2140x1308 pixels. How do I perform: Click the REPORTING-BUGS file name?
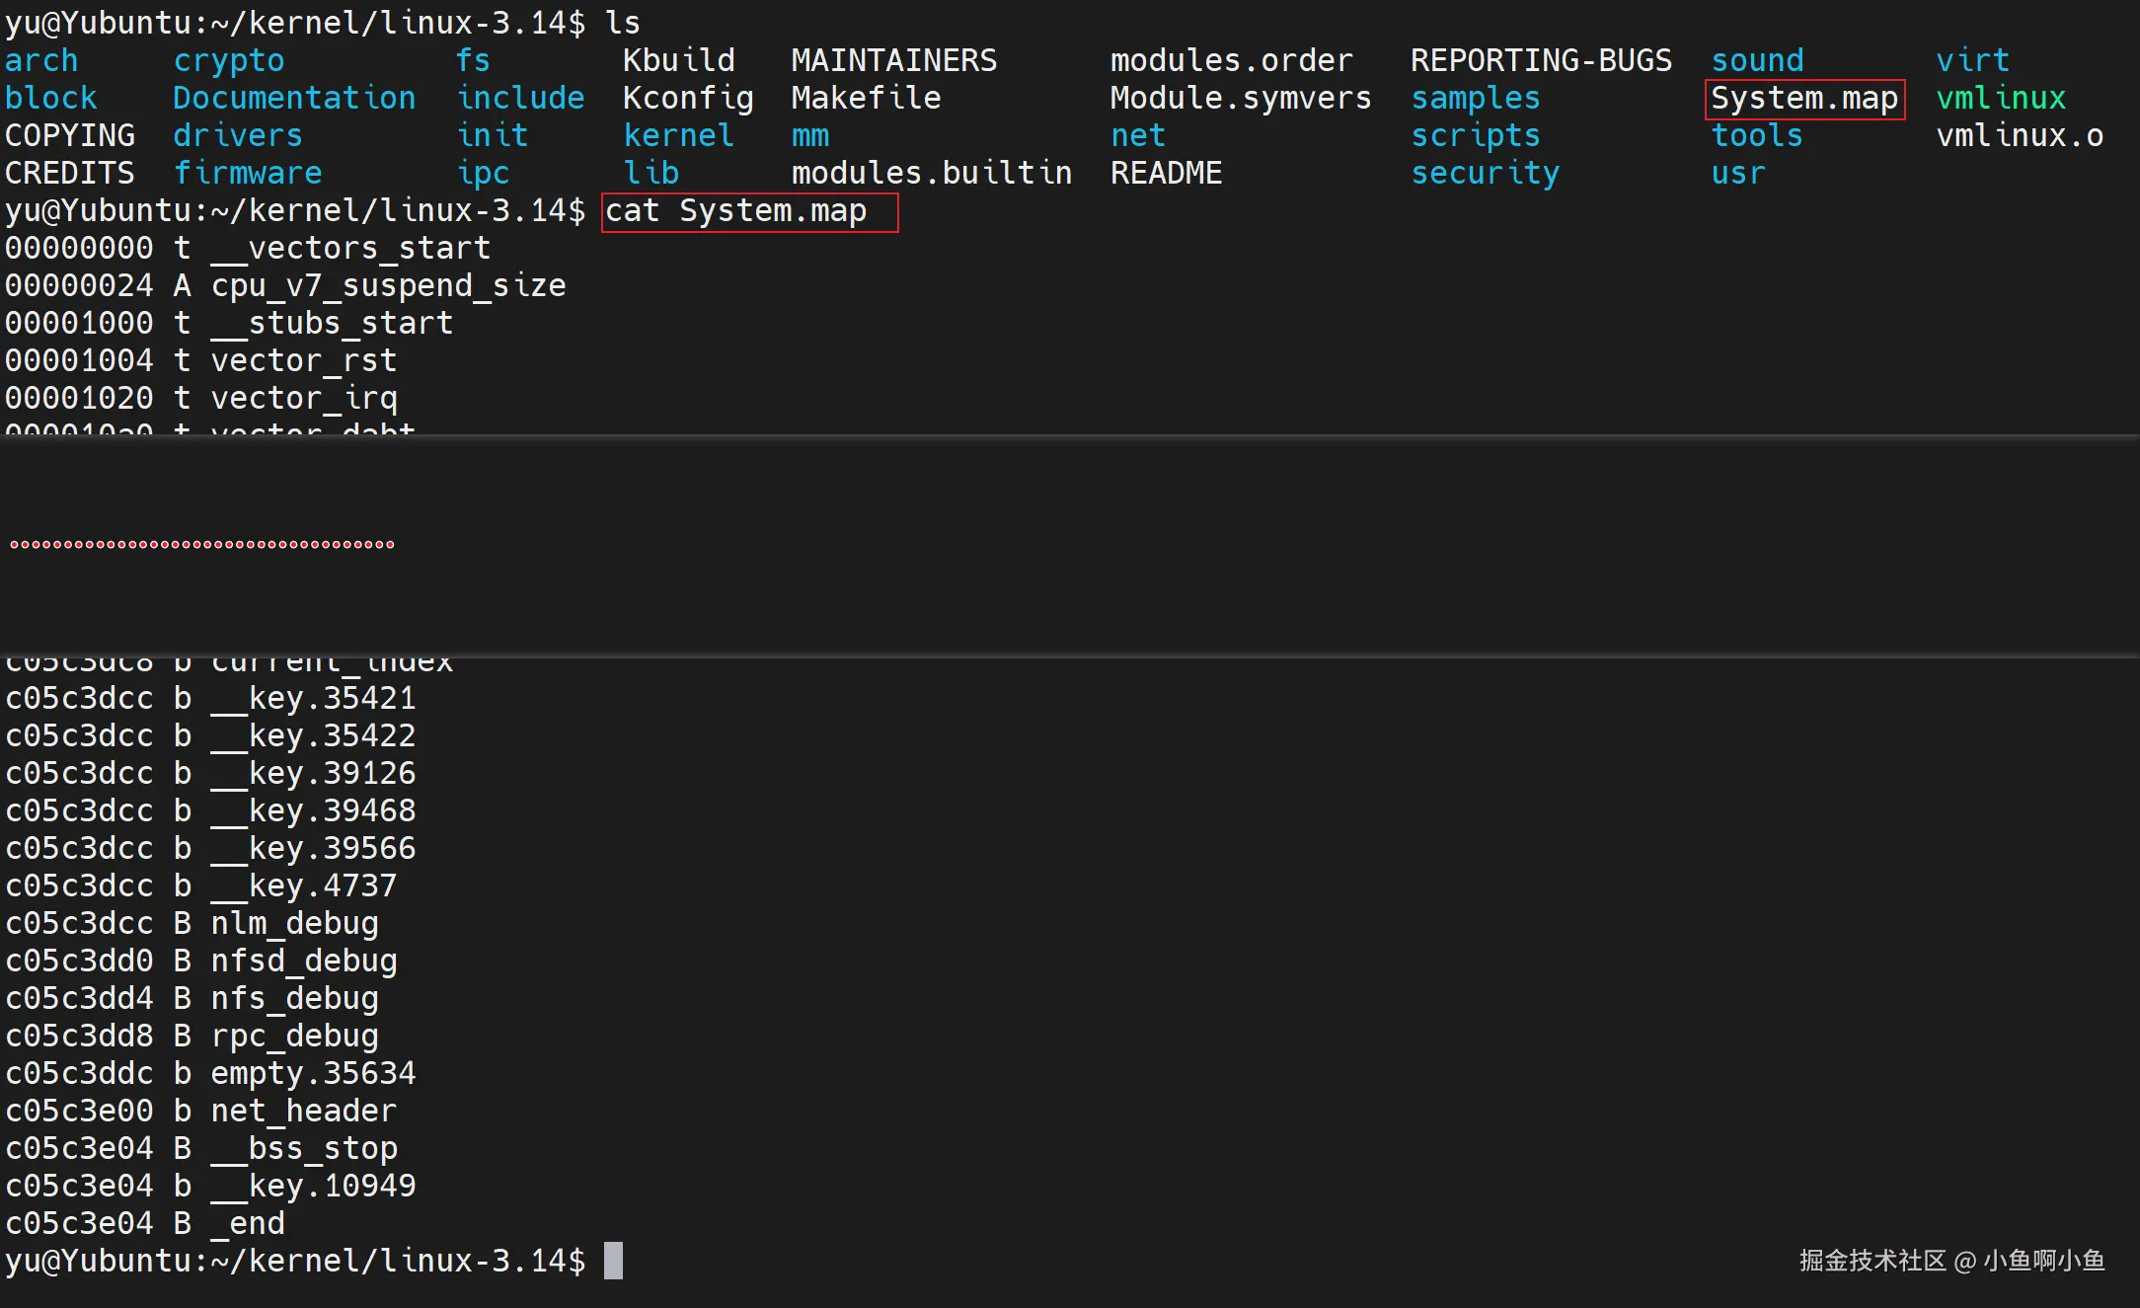(1540, 61)
